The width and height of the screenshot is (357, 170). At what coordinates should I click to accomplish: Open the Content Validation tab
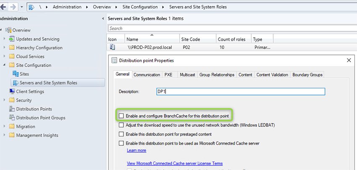point(272,75)
